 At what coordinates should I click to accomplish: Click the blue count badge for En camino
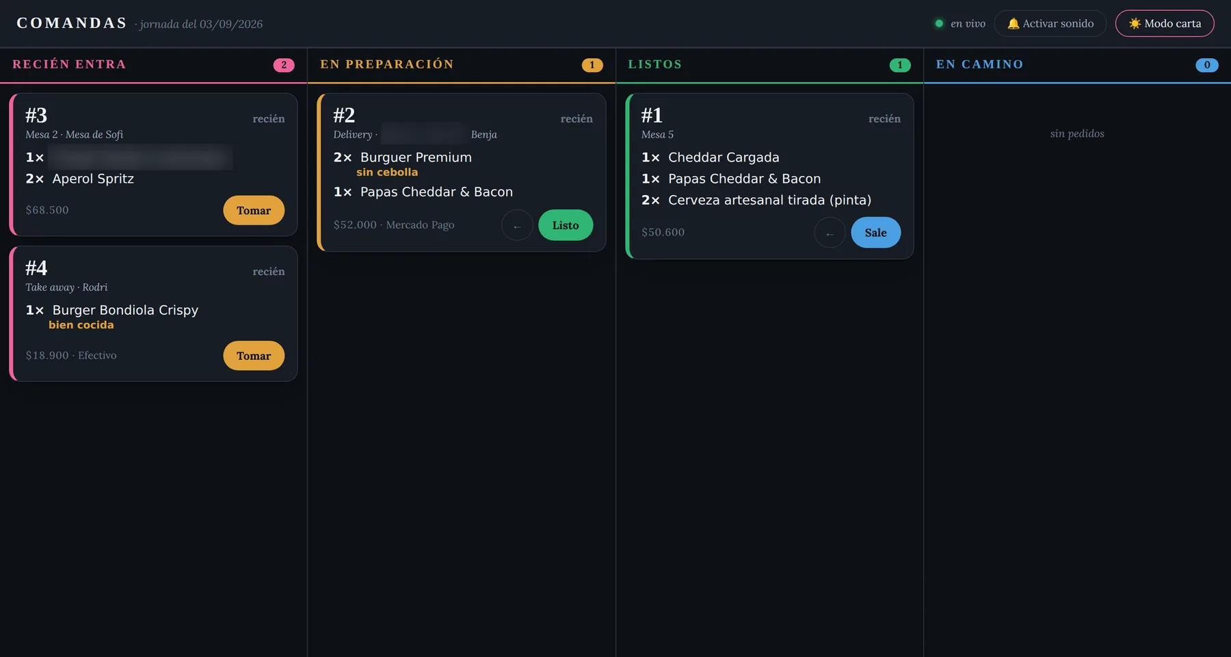1207,65
